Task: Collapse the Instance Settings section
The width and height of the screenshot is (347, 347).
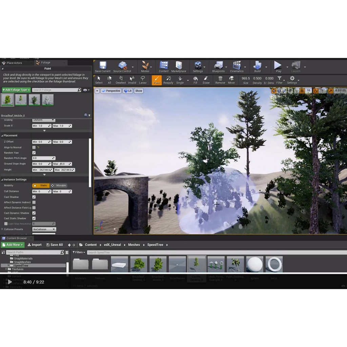Action: pyautogui.click(x=2, y=180)
